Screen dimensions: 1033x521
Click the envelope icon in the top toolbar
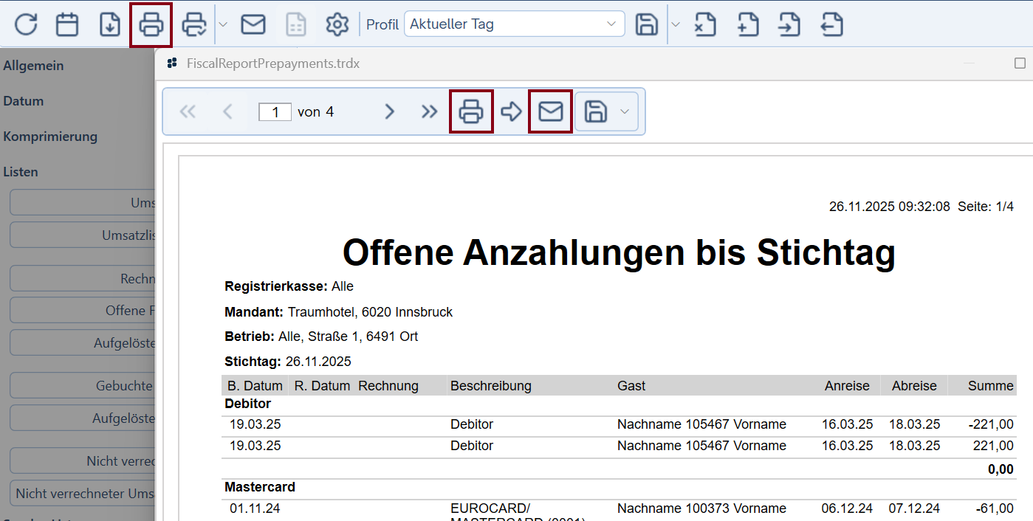[x=253, y=24]
